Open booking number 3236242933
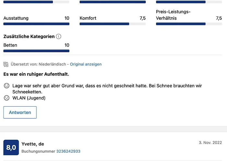 [x=68, y=151]
